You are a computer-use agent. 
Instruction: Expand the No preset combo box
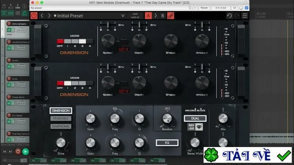click(111, 8)
